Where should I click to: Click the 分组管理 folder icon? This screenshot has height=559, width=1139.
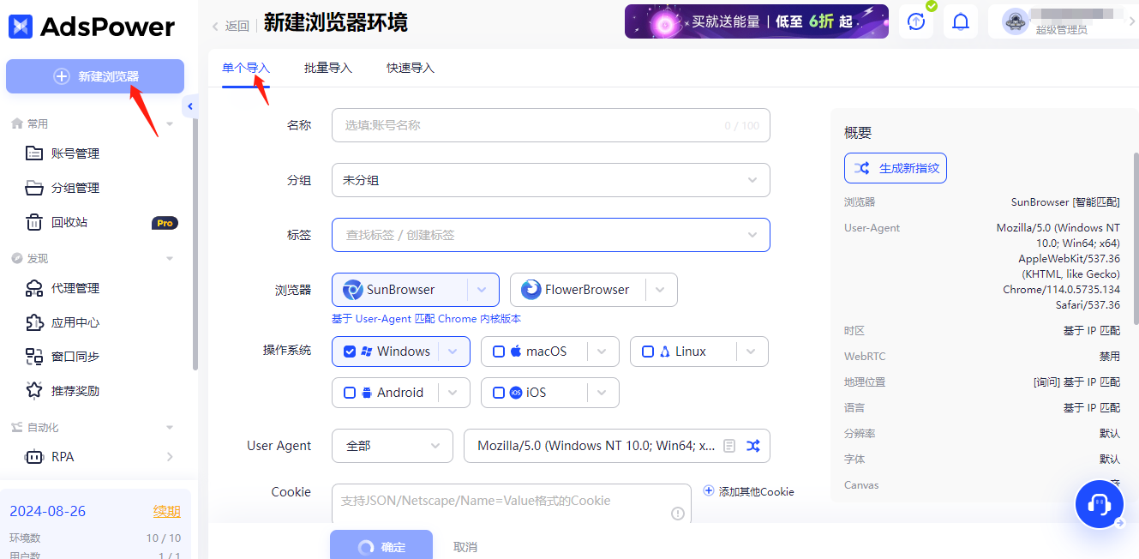pos(34,188)
